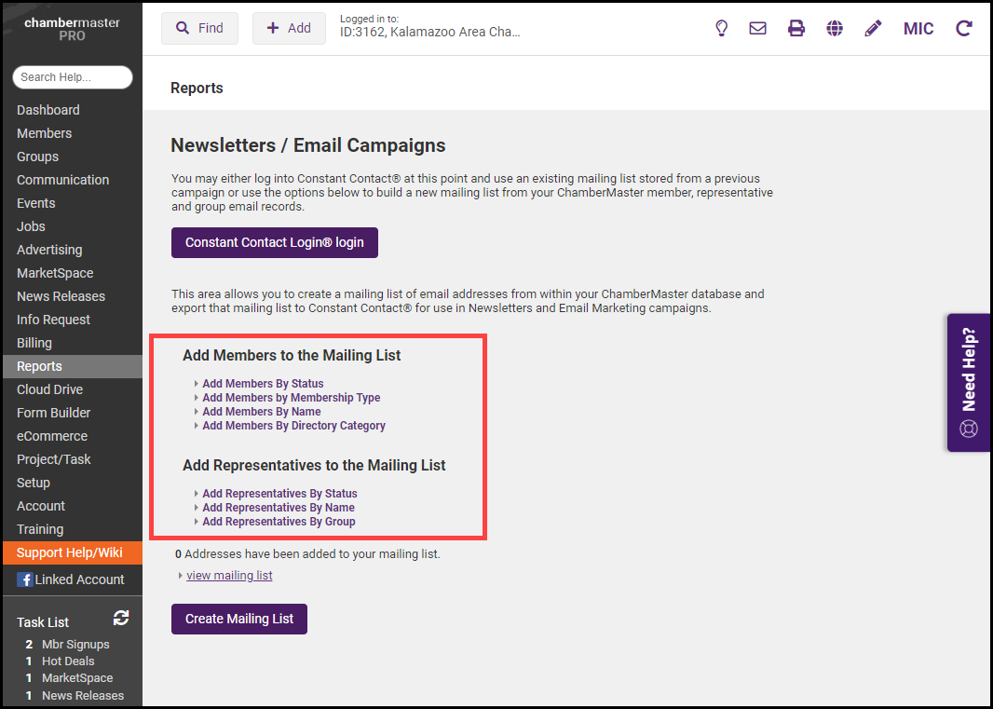Click the lightbulb icon in top toolbar
Screen dimensions: 993x709
point(721,28)
